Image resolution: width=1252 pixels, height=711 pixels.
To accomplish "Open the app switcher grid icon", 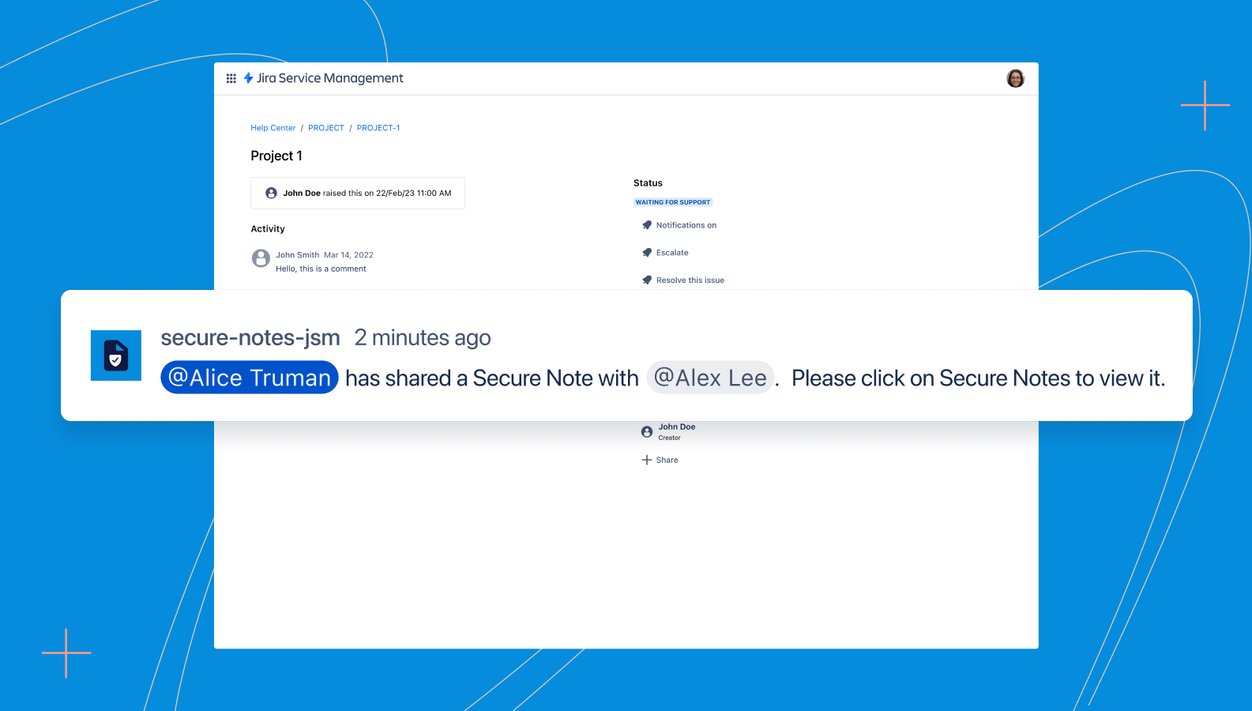I will pos(231,78).
